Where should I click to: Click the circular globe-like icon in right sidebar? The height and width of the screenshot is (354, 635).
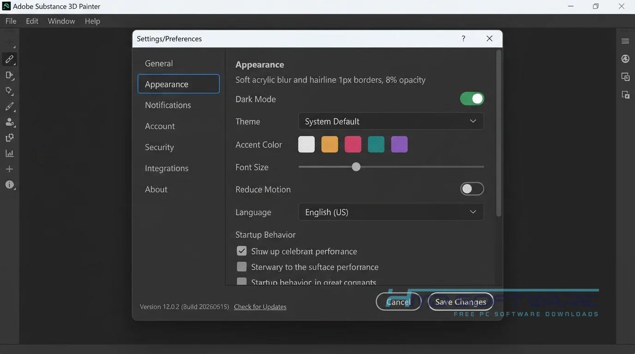[x=625, y=59]
